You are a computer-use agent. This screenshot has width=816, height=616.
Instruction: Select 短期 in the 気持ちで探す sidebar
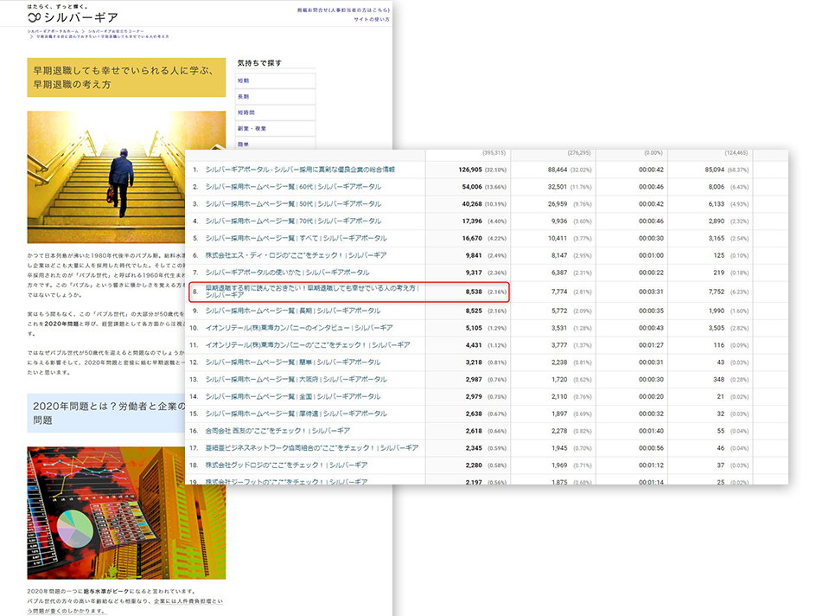click(x=275, y=80)
